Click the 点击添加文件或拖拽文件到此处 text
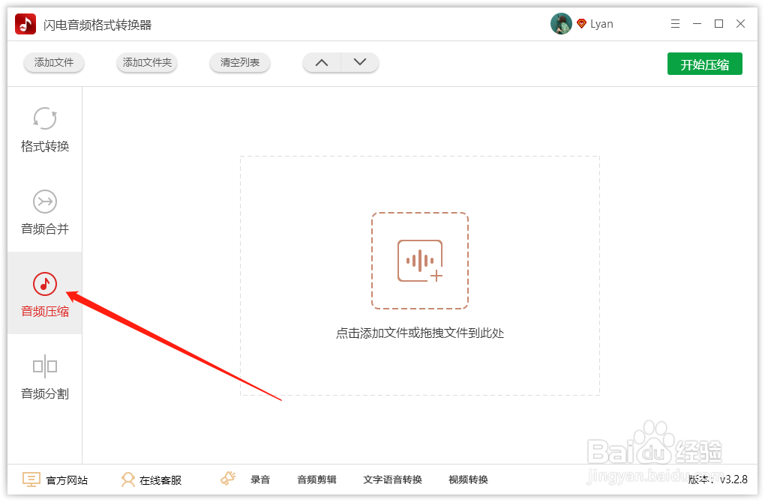Image resolution: width=765 pixels, height=502 pixels. coord(420,333)
